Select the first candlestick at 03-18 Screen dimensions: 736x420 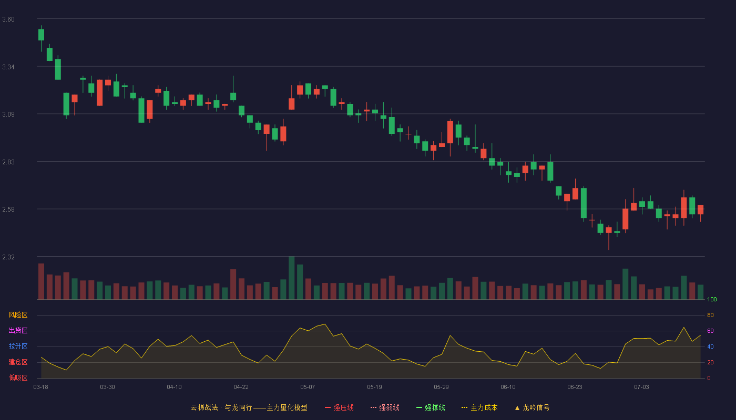41,35
